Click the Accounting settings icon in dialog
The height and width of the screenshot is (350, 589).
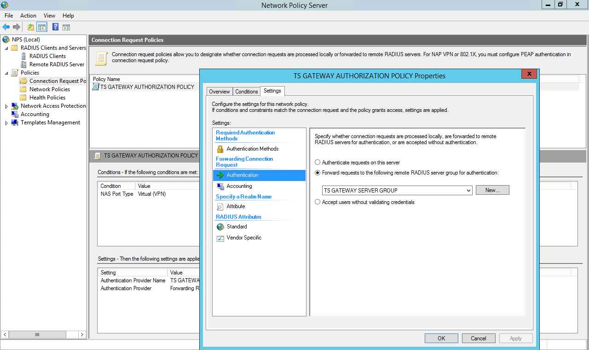click(220, 186)
